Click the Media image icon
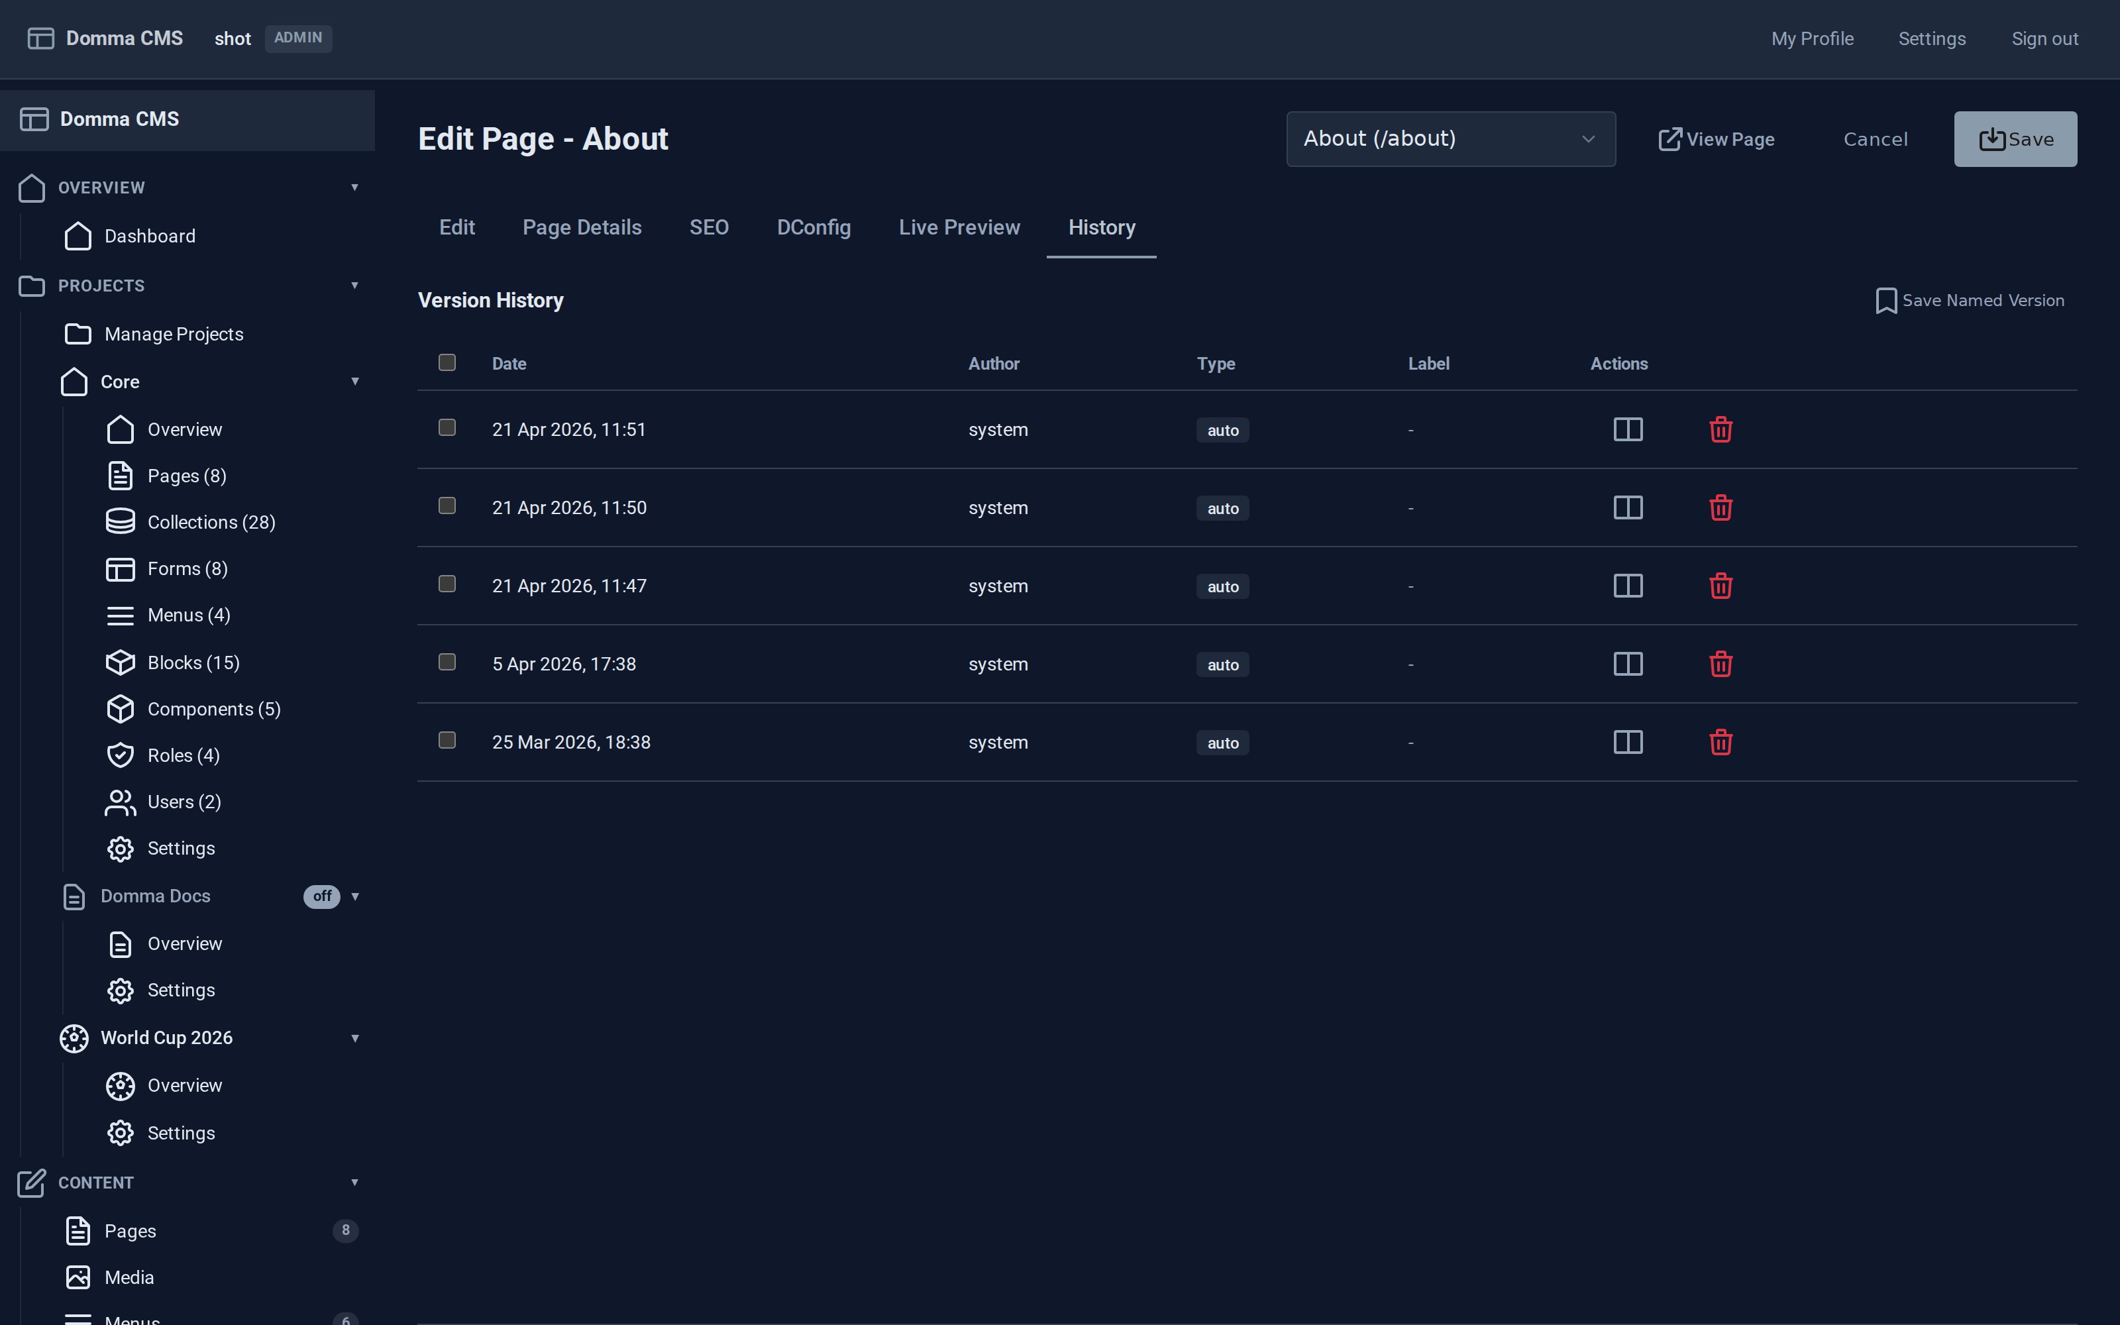Viewport: 2120px width, 1325px height. (78, 1278)
